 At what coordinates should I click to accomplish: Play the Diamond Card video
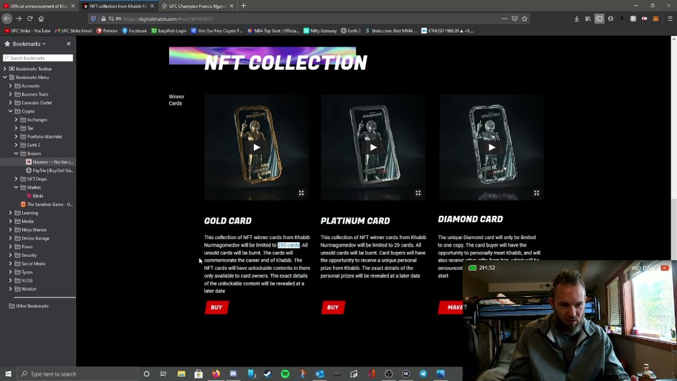pos(492,148)
